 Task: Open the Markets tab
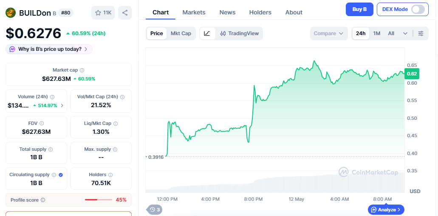(x=194, y=12)
